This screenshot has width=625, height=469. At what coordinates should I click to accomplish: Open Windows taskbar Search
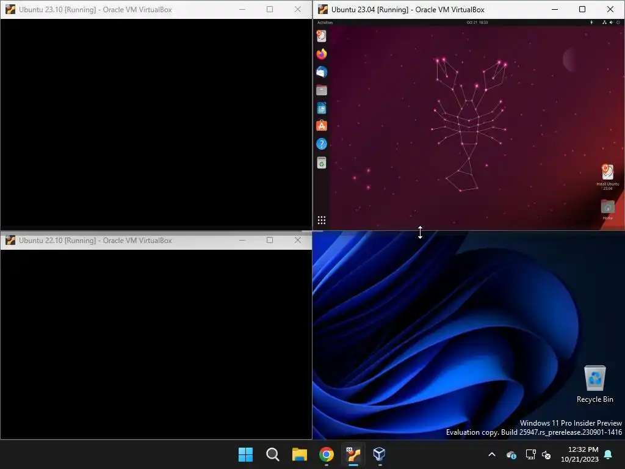pyautogui.click(x=273, y=454)
